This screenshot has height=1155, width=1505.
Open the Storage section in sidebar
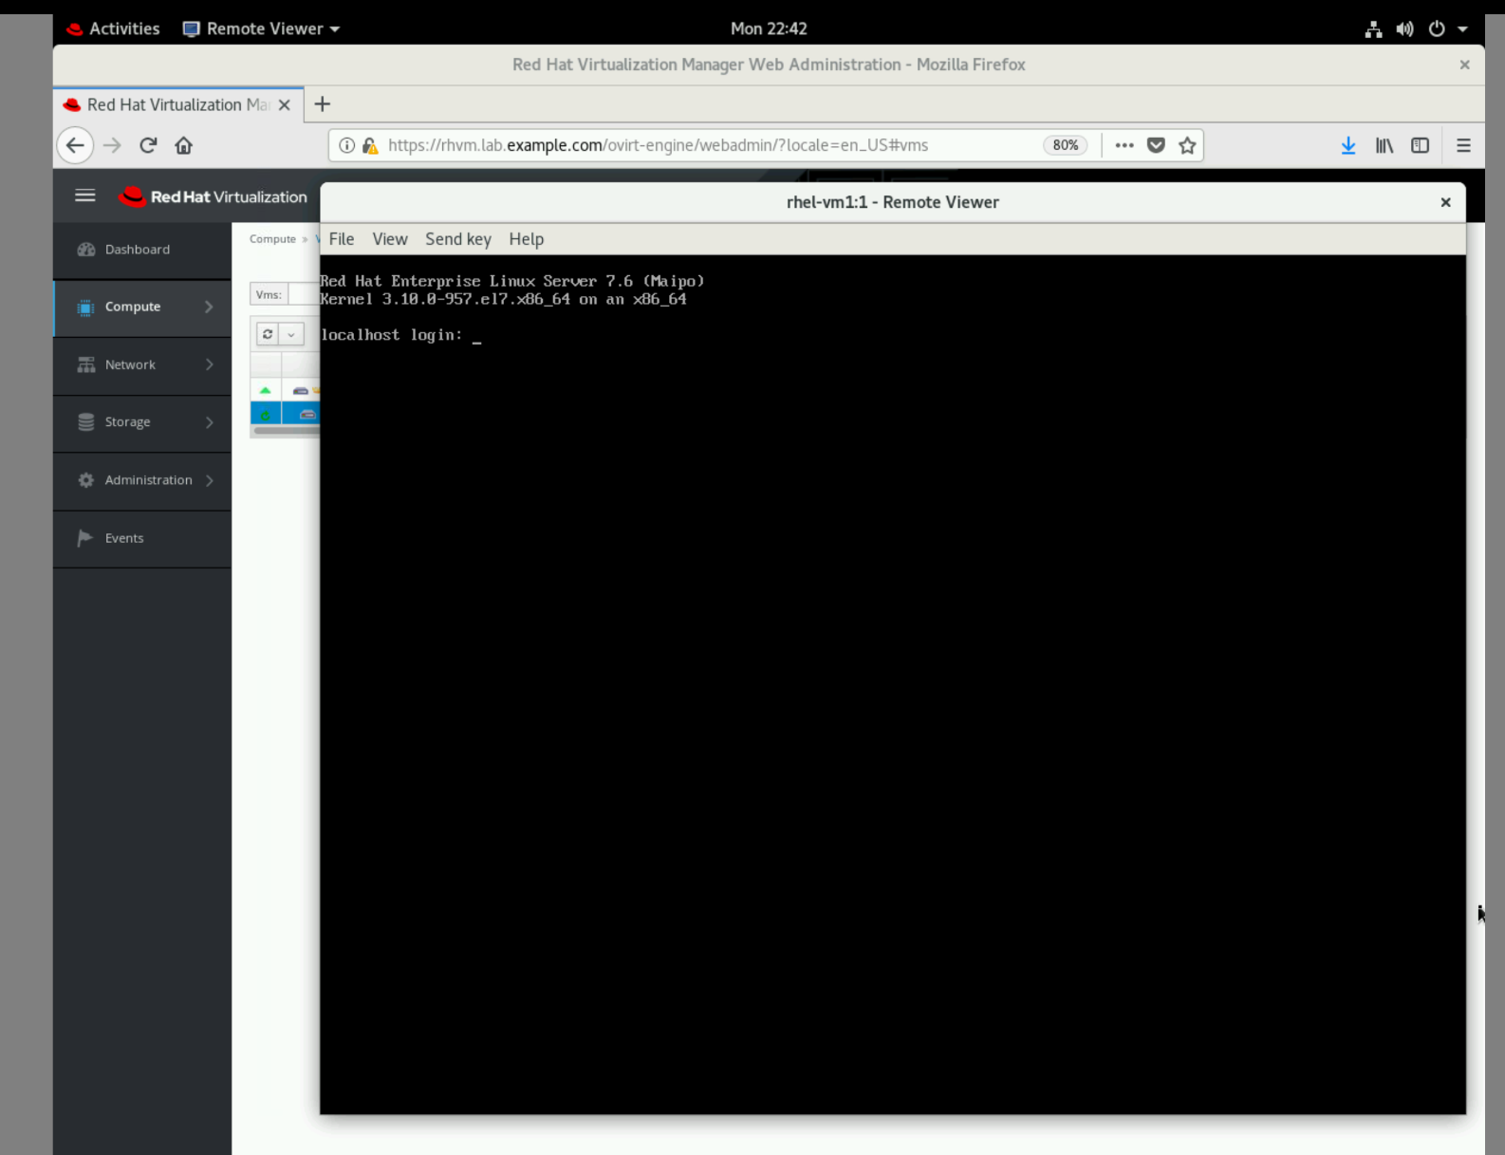(142, 422)
